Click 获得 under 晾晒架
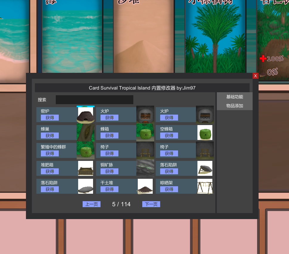 169,189
